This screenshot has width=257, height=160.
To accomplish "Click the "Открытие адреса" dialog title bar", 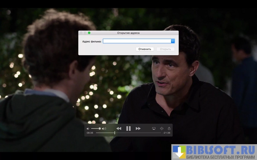I will pyautogui.click(x=128, y=33).
